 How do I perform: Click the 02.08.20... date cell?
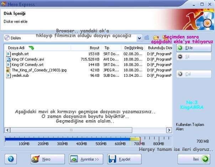pyautogui.click(x=133, y=54)
